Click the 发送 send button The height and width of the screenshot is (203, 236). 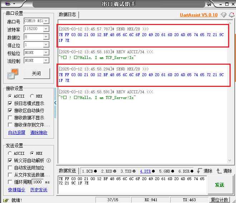click(x=220, y=185)
